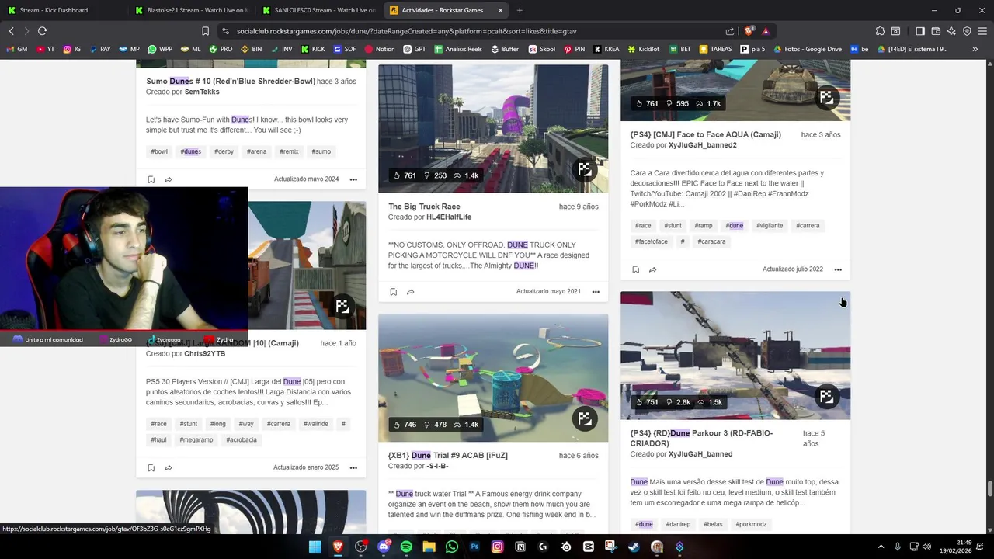Open the extensions puzzle icon
Viewport: 994px width, 559px height.
(x=880, y=31)
